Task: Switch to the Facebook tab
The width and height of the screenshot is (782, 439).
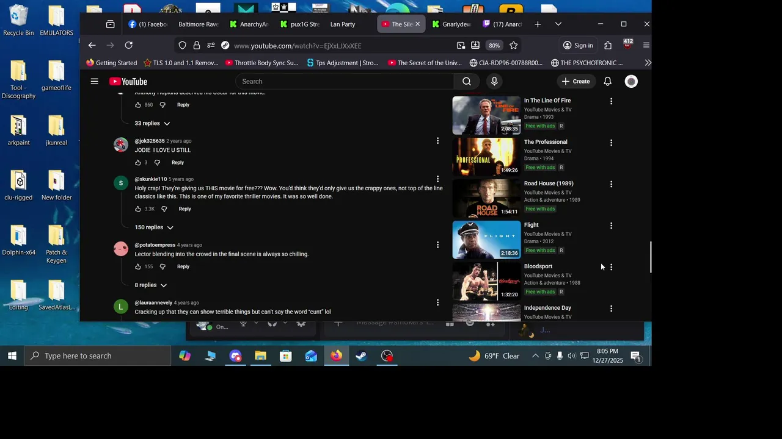Action: [x=147, y=24]
